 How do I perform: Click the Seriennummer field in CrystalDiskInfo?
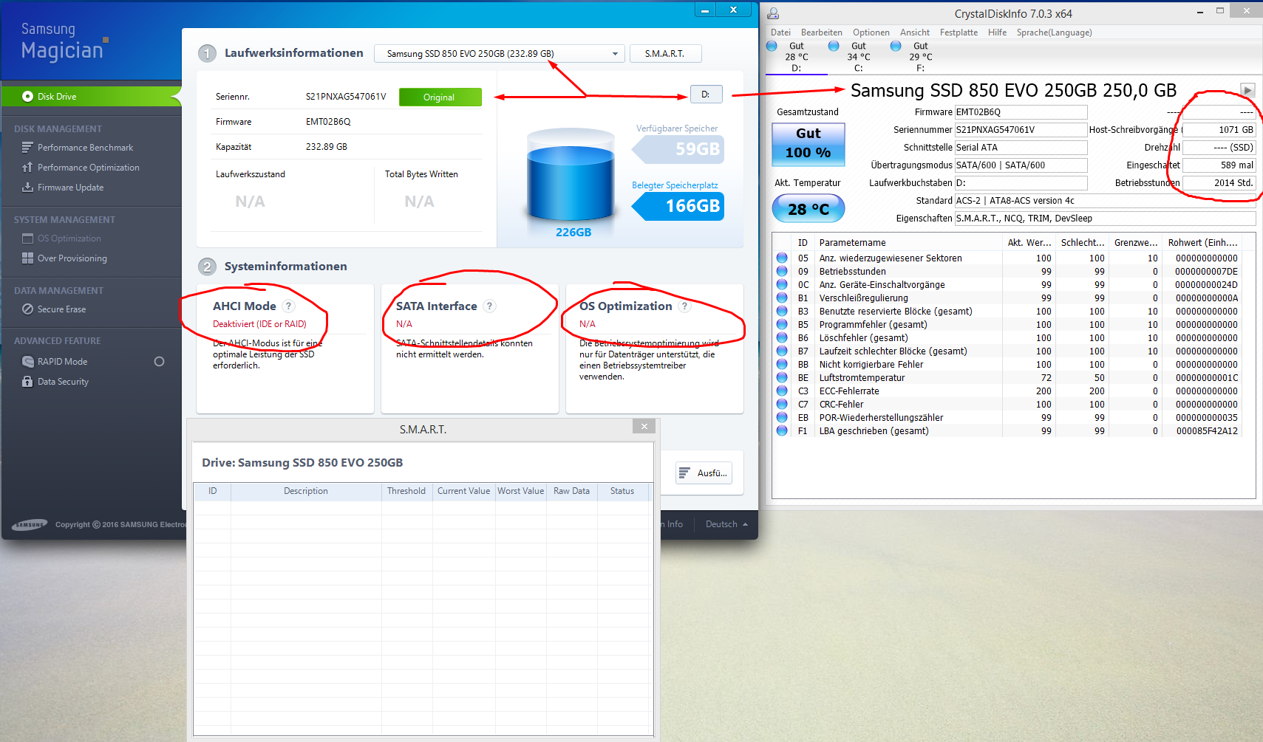(x=1021, y=130)
